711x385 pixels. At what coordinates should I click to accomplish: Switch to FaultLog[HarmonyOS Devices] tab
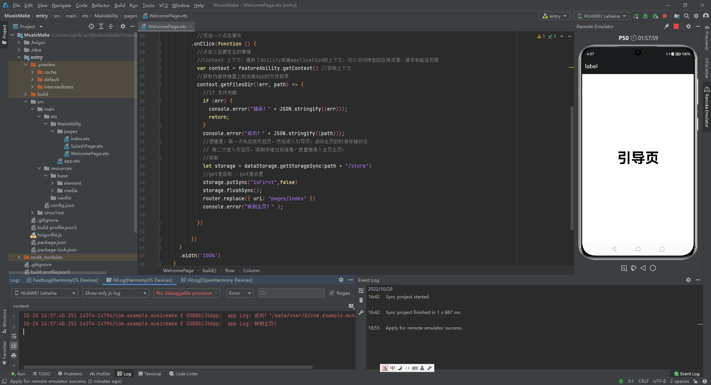(x=62, y=280)
